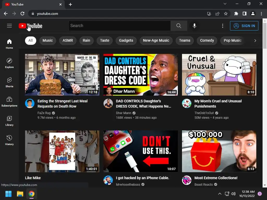267x200 pixels.
Task: Click browser forward arrow
Action: pos(14,14)
